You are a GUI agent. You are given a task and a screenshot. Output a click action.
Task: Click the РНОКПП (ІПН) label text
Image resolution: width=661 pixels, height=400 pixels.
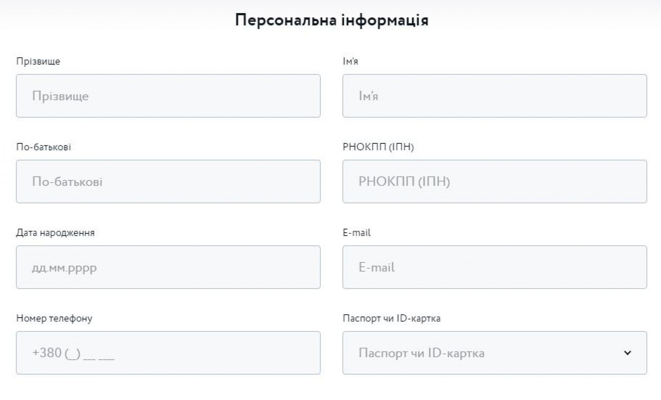point(378,147)
